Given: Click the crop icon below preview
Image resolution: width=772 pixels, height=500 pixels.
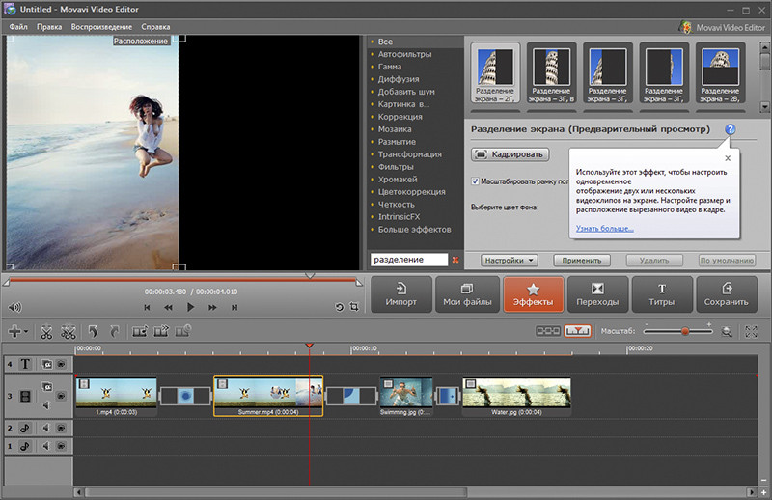Looking at the screenshot, I should point(354,307).
